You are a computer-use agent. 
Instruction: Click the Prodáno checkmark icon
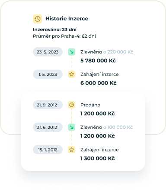[71, 105]
